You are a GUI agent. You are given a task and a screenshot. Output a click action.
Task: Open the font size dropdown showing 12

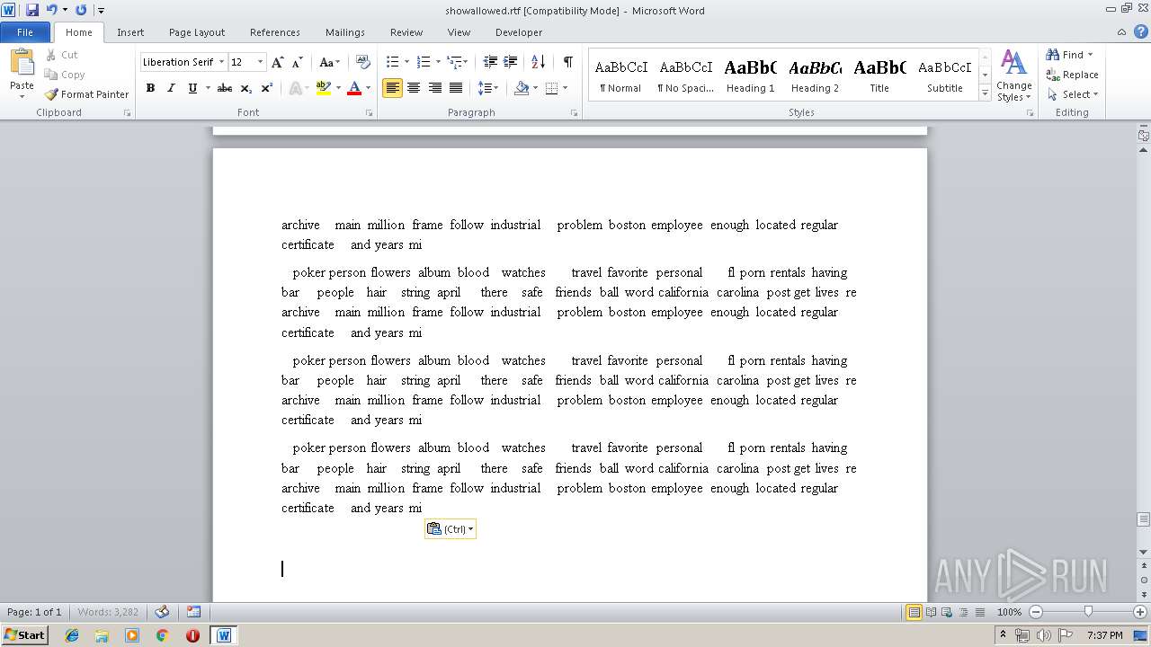(261, 62)
